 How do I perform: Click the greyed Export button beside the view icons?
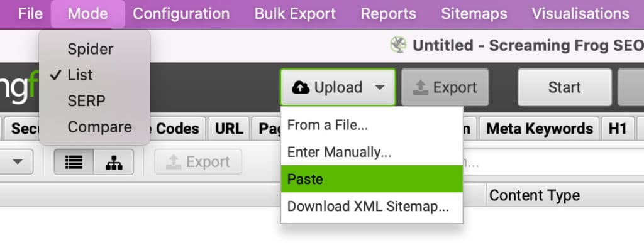(198, 162)
